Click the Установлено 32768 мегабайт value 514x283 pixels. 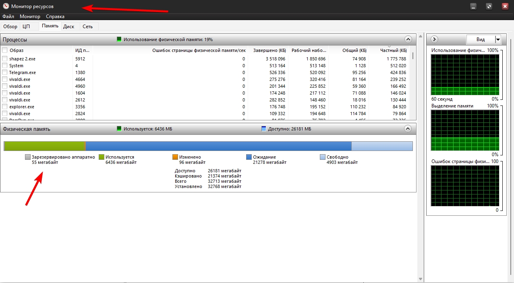coord(224,186)
